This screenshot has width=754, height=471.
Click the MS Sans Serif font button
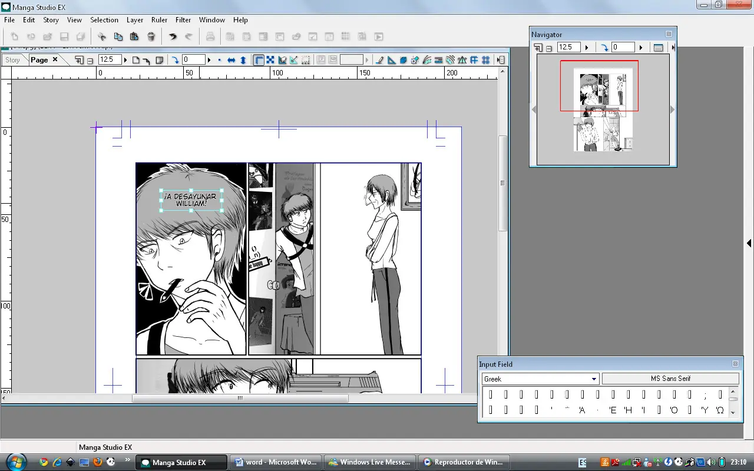(x=670, y=379)
